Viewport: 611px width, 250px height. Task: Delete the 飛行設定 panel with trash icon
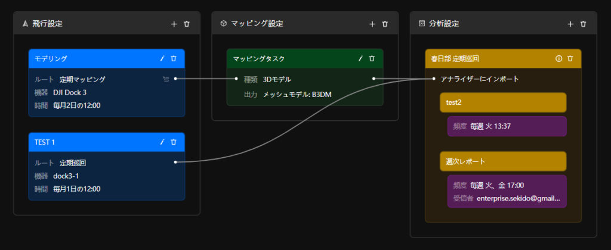click(x=187, y=24)
